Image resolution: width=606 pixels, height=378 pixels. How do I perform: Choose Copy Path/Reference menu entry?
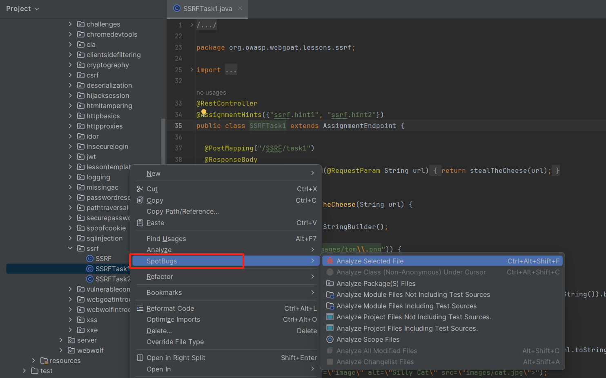click(x=226, y=211)
